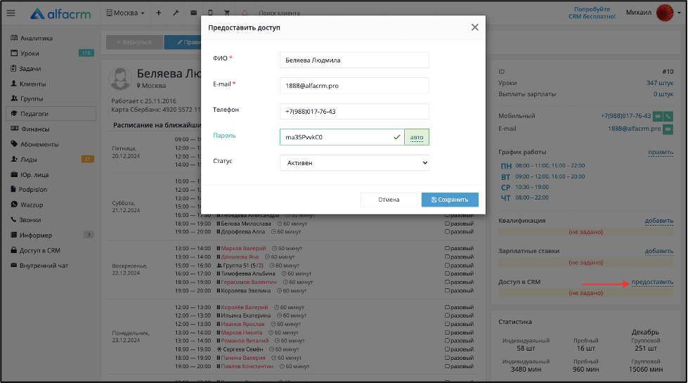
Task: Click the править link for График работы
Action: (661, 152)
